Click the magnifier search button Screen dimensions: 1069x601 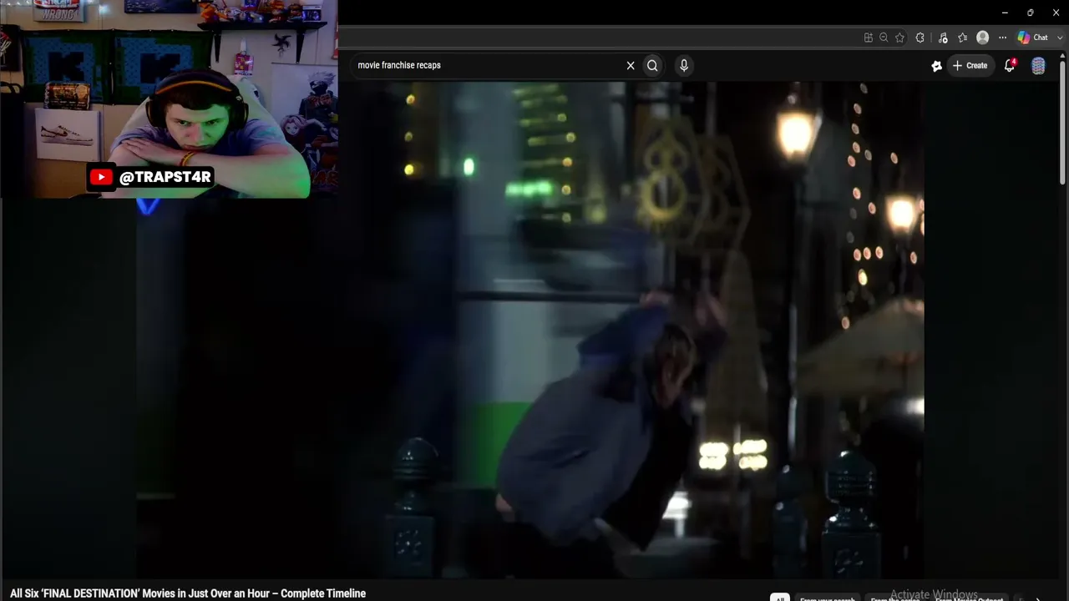click(652, 65)
